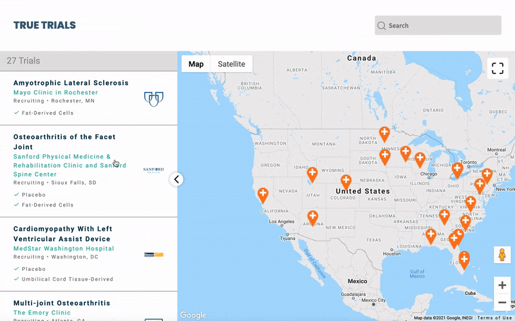Focus the Search input field

438,25
